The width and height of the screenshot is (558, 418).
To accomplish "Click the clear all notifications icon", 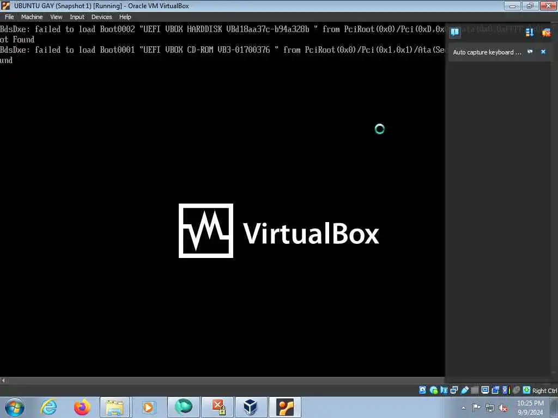I will click(546, 33).
